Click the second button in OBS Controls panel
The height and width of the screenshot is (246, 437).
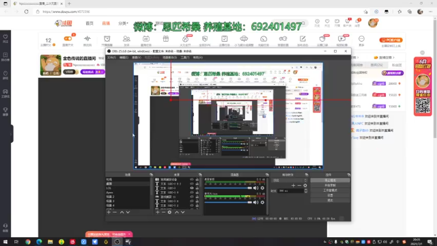[330, 185]
